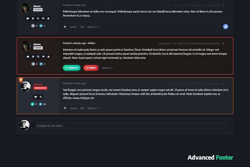Open Options dropdown on first demo post
The image size is (250, 167).
pos(93,27)
